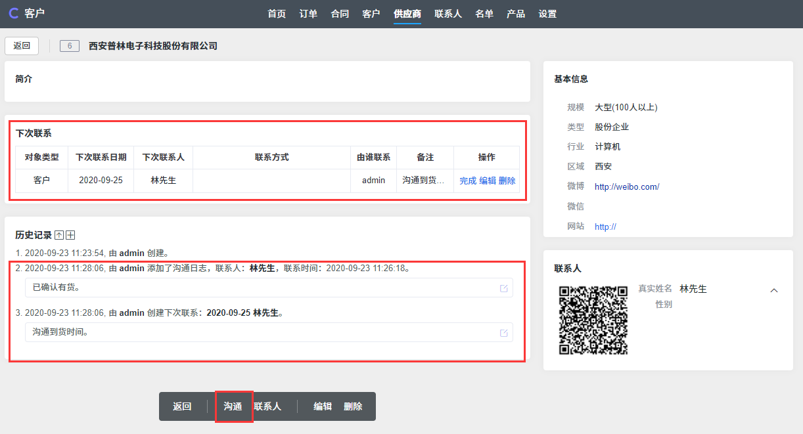Switch to the 合同 menu

[x=340, y=14]
